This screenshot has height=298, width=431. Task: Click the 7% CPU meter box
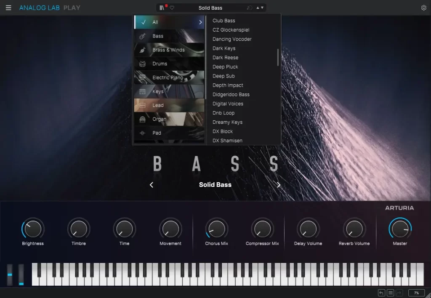pos(416,293)
